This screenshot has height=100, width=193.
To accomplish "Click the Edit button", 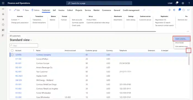I will pyautogui.click(x=17, y=10).
